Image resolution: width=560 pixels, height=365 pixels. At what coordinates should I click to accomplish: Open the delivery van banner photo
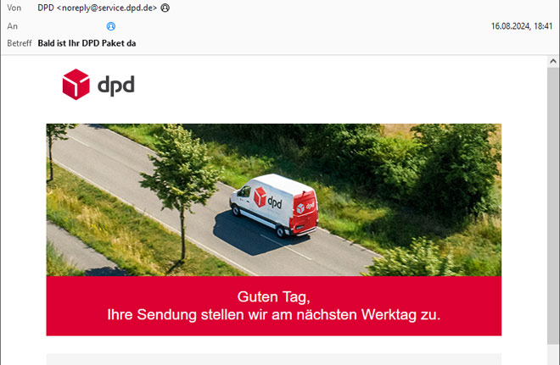click(x=273, y=200)
